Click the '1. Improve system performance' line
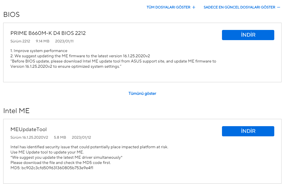This screenshot has width=301, height=184. point(39,51)
